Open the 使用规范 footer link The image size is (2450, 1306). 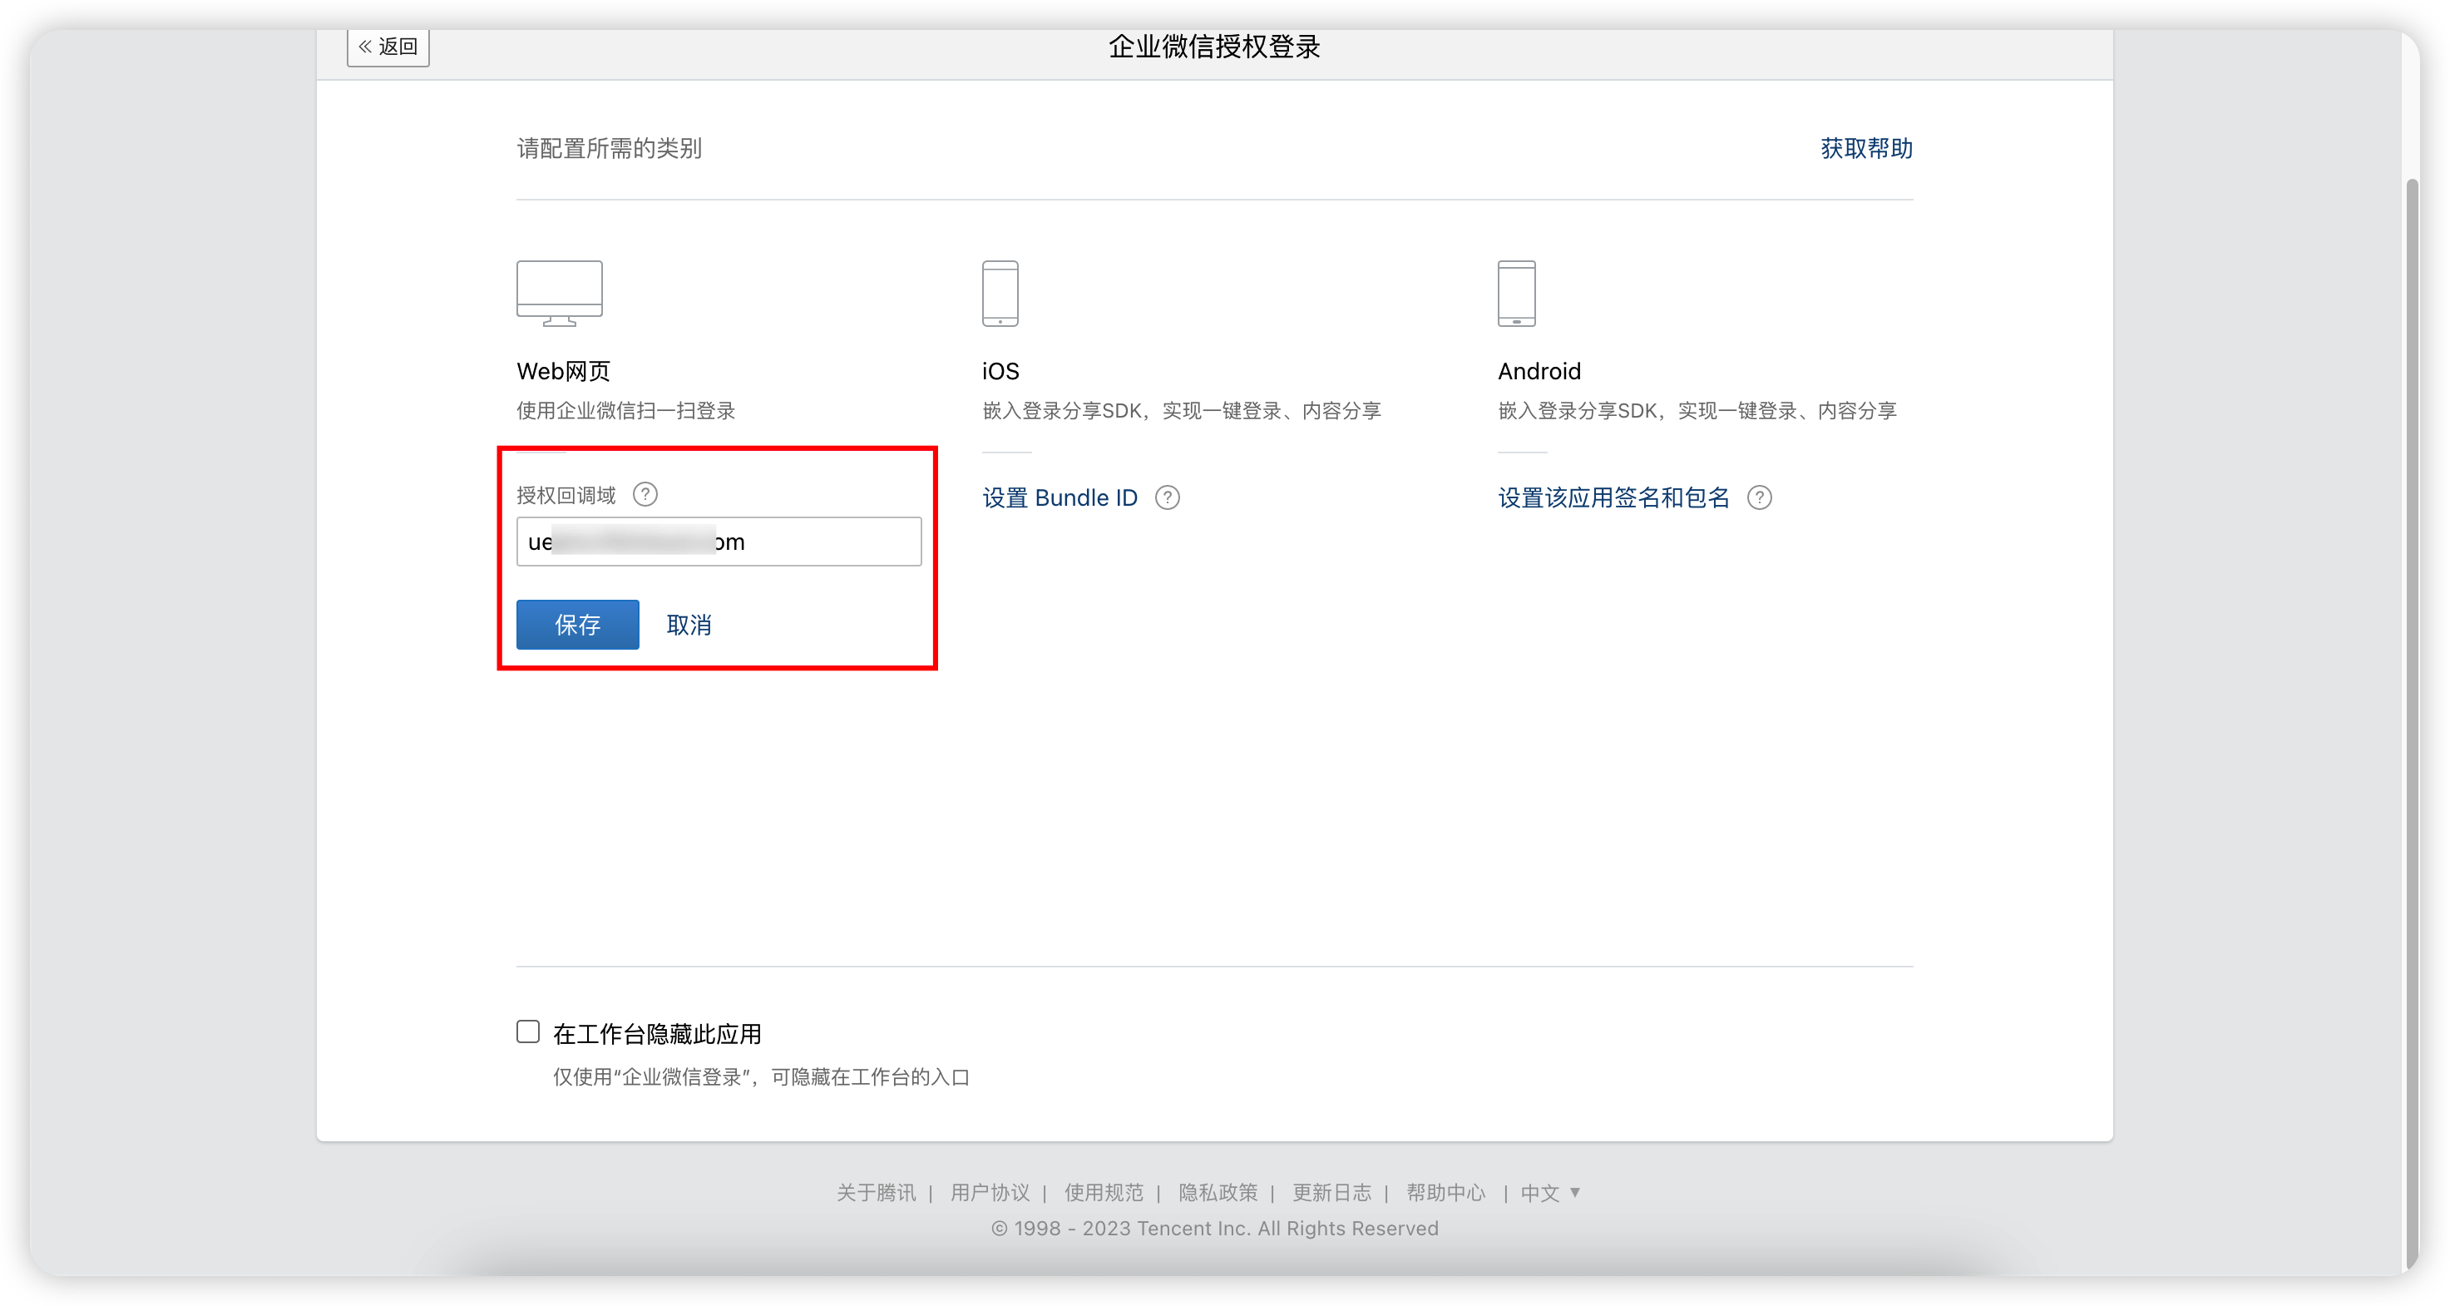coord(1104,1193)
